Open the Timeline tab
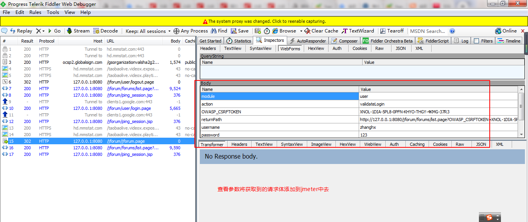The height and width of the screenshot is (222, 528). point(509,41)
